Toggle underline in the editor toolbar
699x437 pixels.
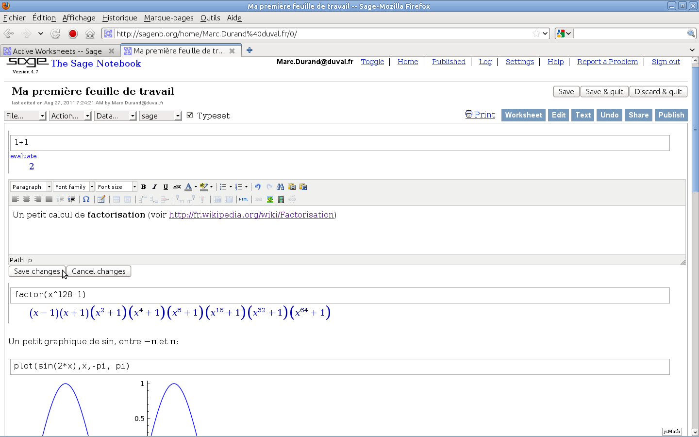tap(166, 187)
